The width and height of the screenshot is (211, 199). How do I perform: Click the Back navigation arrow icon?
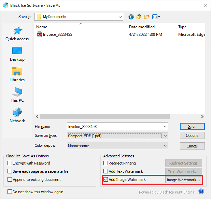pos(131,17)
